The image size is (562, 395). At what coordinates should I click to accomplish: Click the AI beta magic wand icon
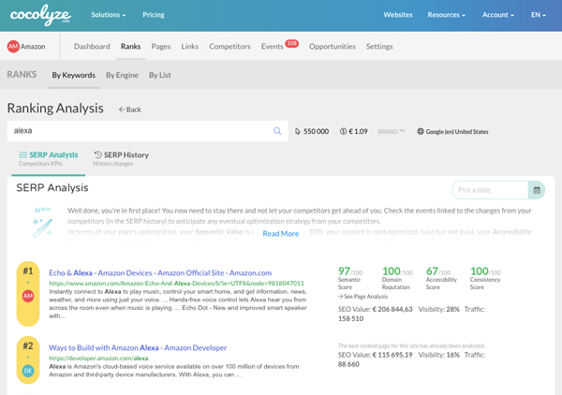[43, 227]
